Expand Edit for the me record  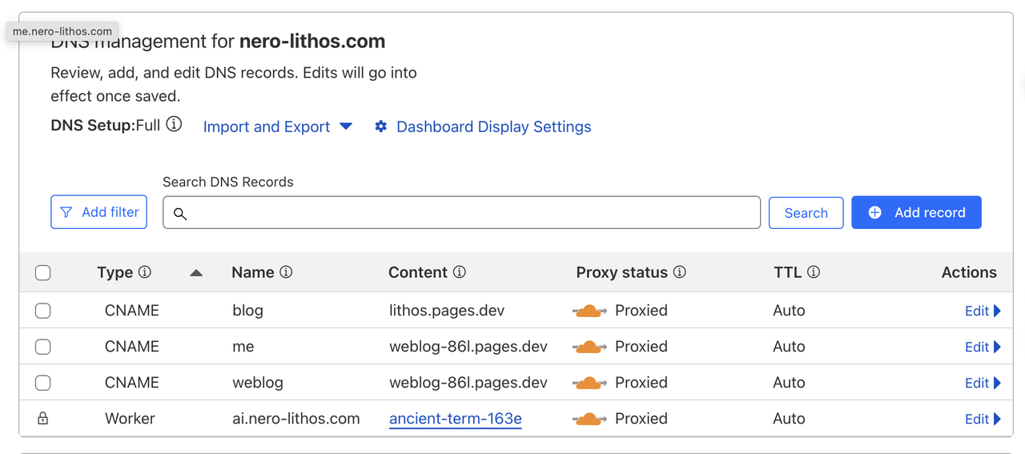(983, 347)
